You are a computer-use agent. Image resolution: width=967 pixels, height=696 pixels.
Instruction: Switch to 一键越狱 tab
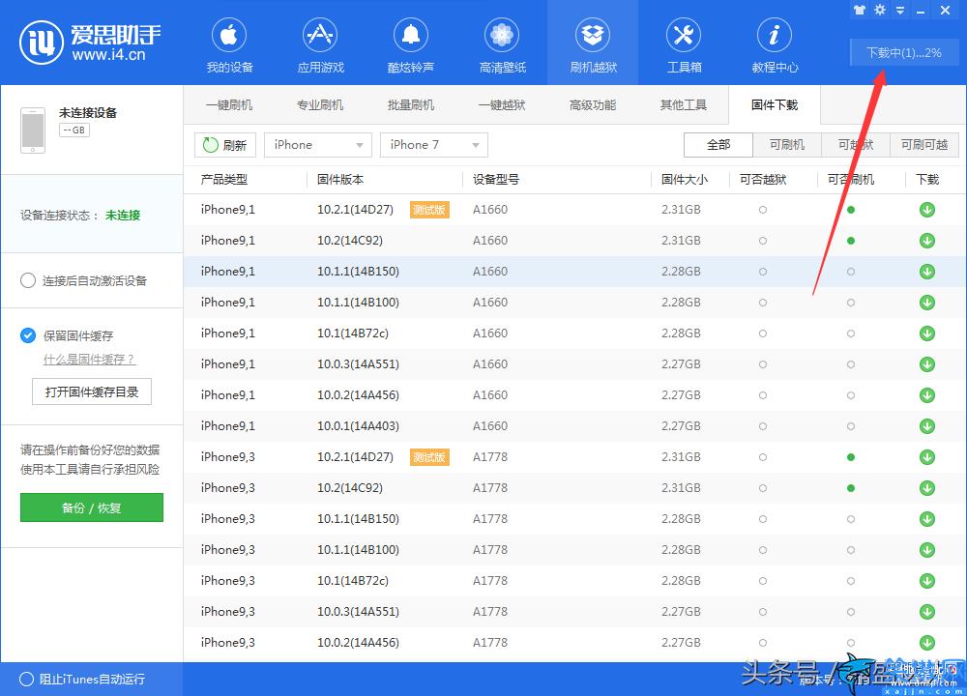pyautogui.click(x=502, y=104)
